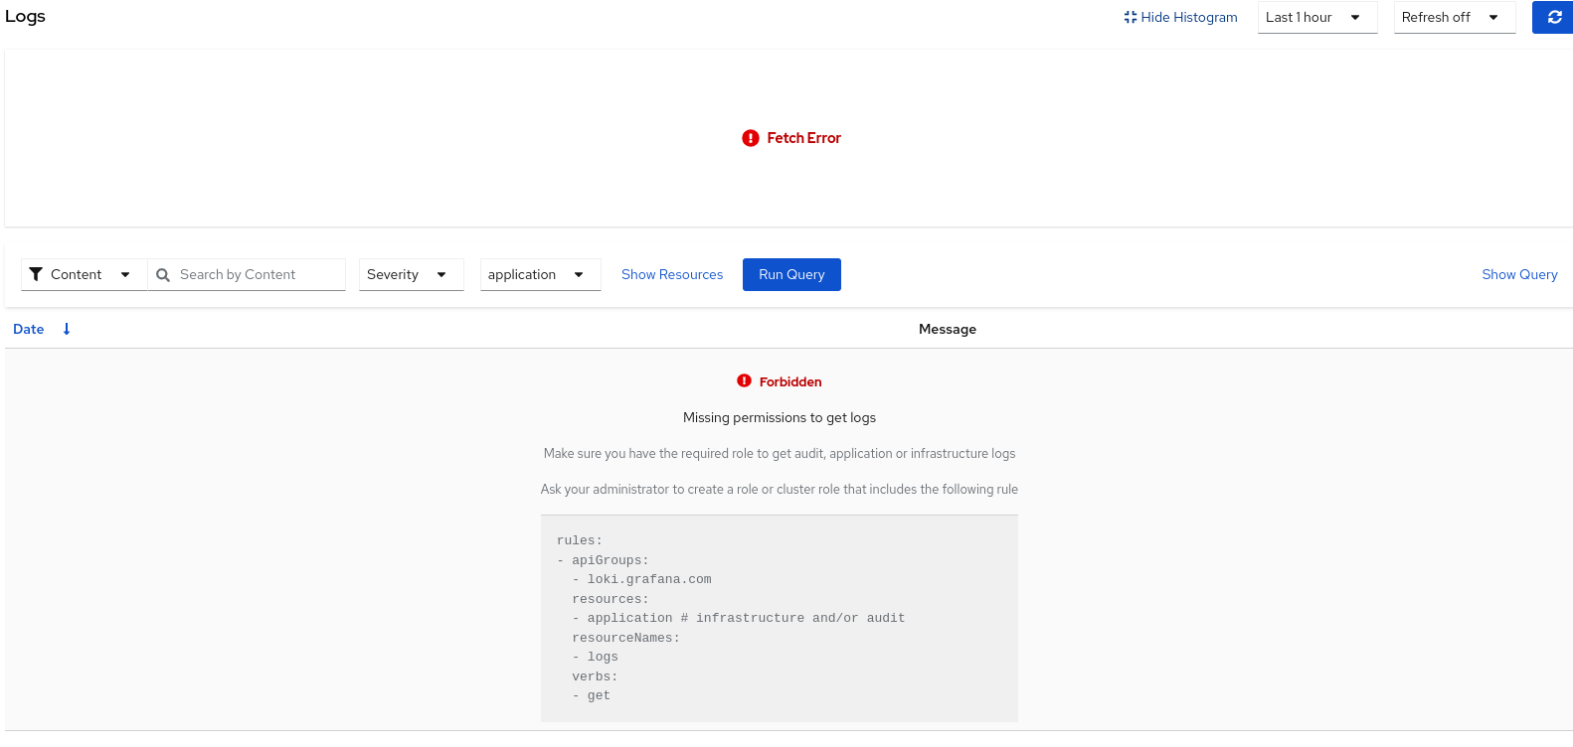The width and height of the screenshot is (1573, 747).
Task: Open the Refresh off interval dropdown
Action: (1454, 17)
